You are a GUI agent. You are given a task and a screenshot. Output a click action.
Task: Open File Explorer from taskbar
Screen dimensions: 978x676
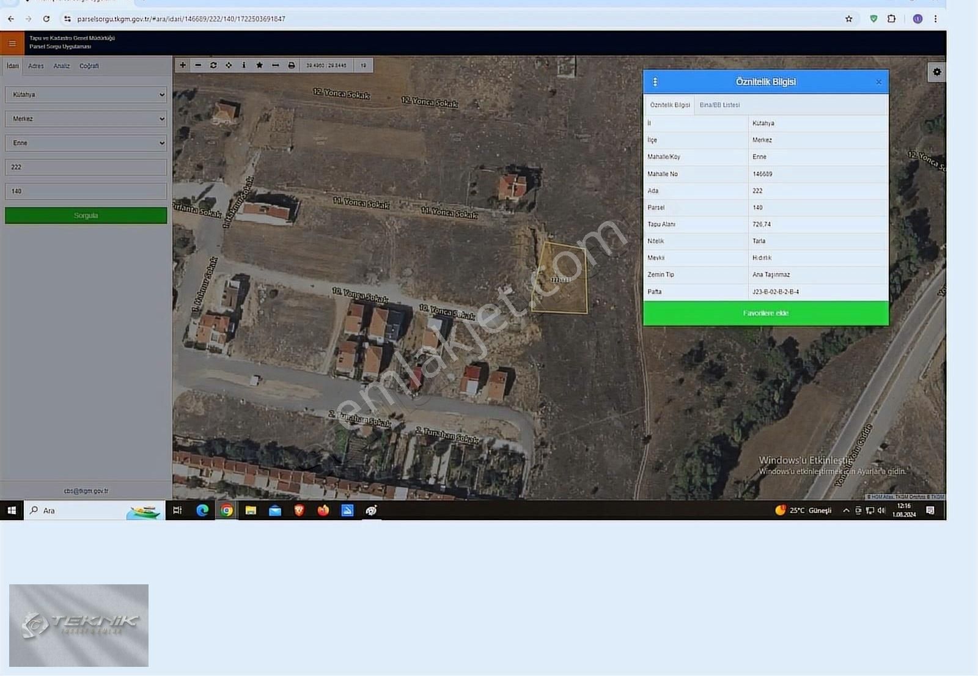pyautogui.click(x=251, y=510)
